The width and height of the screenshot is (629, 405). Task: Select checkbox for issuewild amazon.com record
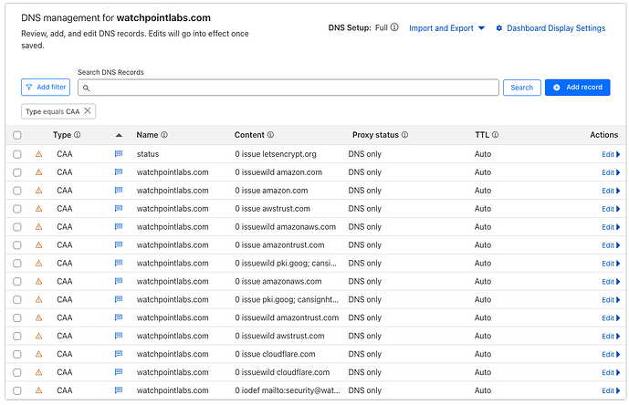tap(16, 172)
